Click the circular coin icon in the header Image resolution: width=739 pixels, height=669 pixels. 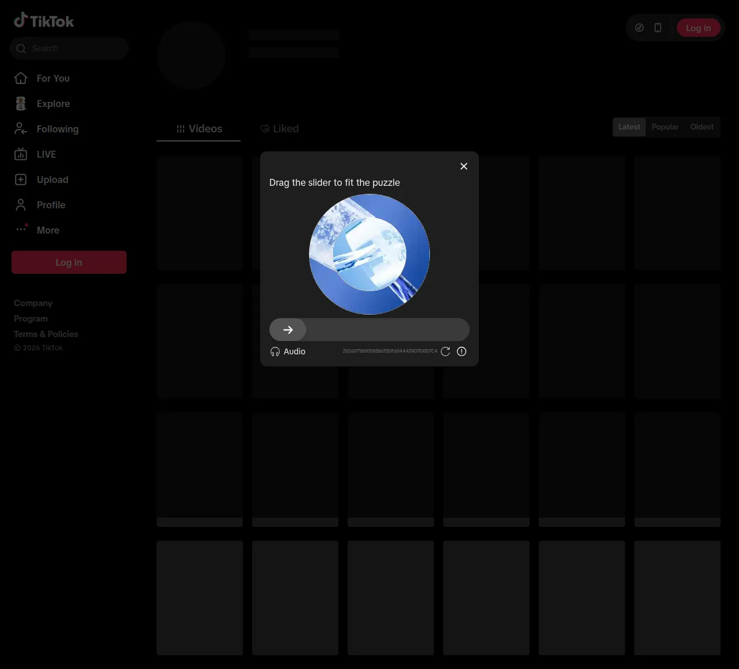[x=639, y=28]
